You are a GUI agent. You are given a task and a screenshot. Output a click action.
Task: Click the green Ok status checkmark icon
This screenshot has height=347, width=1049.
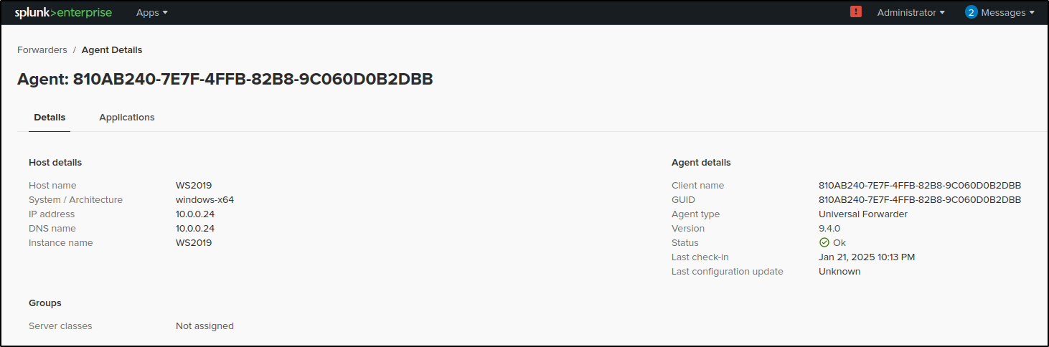pyautogui.click(x=824, y=242)
